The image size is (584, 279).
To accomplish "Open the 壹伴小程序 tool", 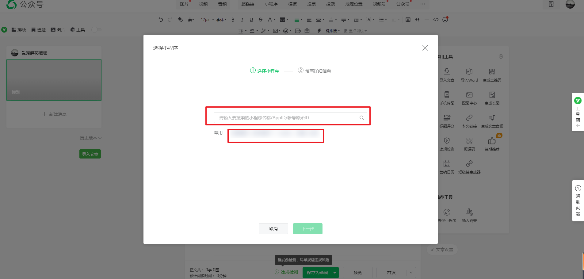I will coord(447,215).
